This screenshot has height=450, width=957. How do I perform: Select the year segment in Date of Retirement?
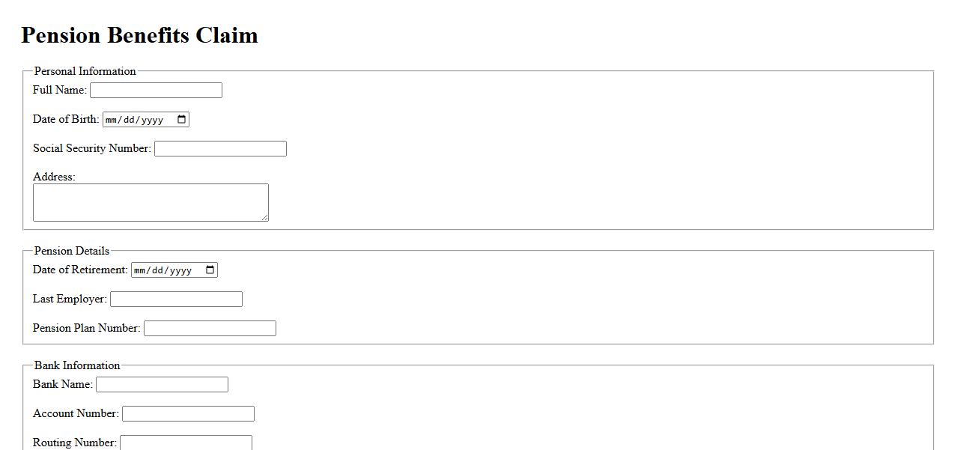point(180,270)
